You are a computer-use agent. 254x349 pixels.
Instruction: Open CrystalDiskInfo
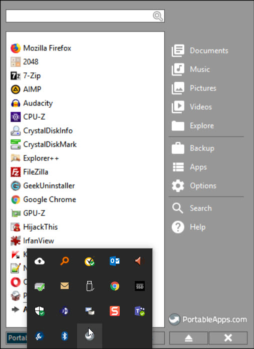42,130
